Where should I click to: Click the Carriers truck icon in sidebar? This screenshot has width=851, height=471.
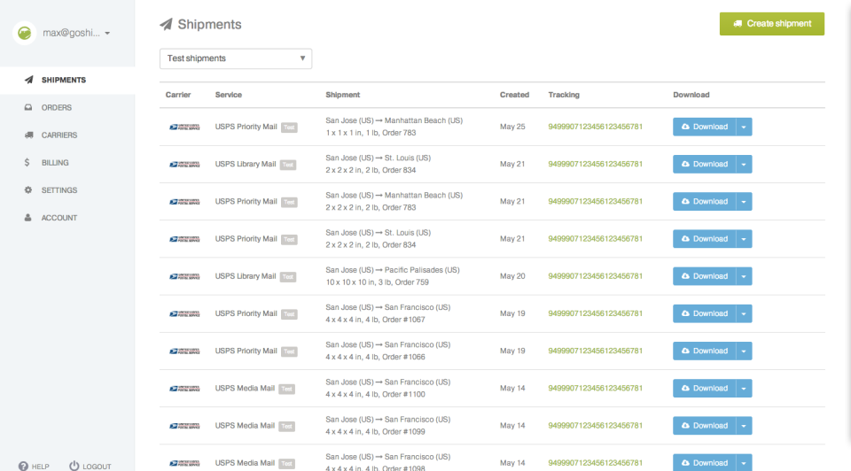tap(28, 135)
